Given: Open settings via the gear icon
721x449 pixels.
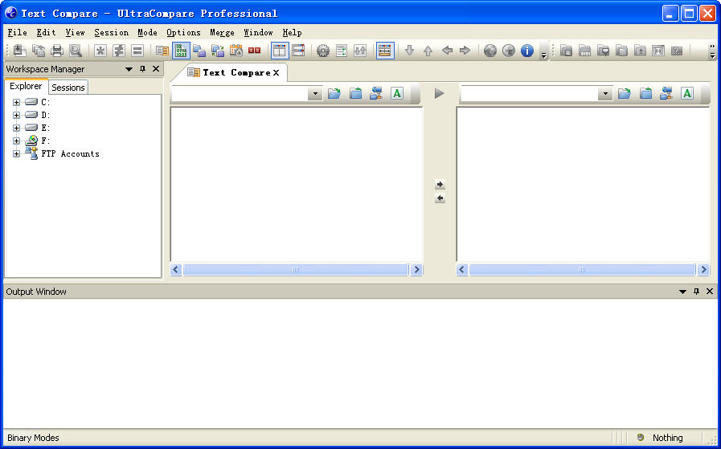Looking at the screenshot, I should tap(323, 51).
